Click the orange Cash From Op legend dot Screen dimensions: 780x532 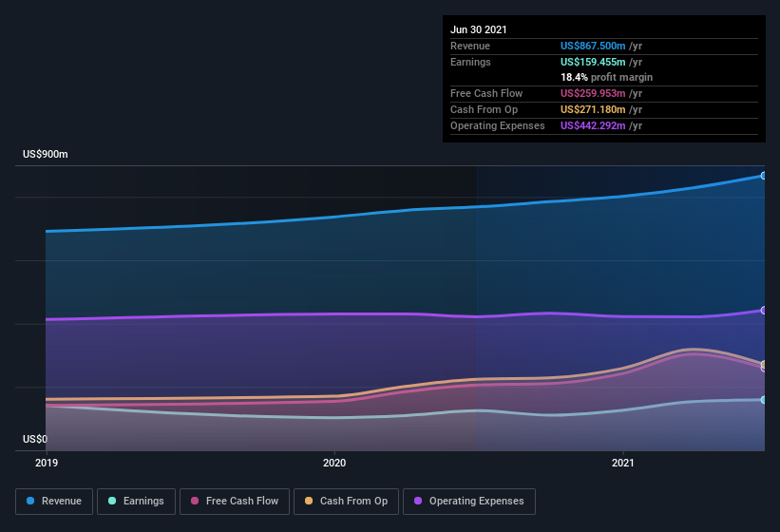click(x=309, y=501)
